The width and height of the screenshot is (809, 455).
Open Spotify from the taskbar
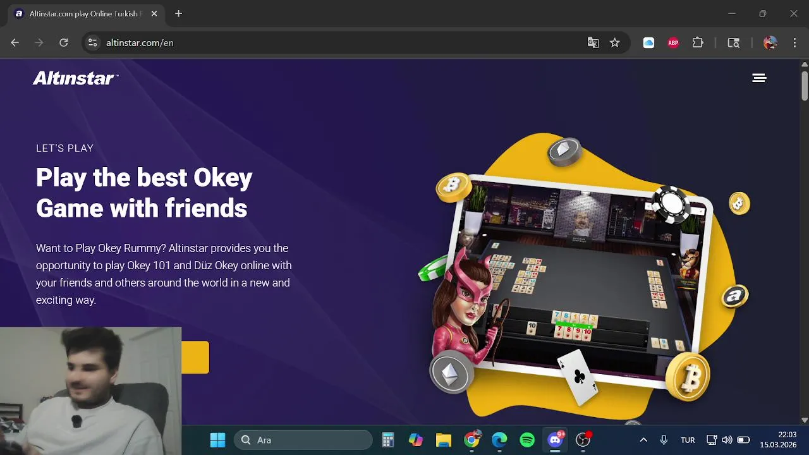pyautogui.click(x=527, y=440)
